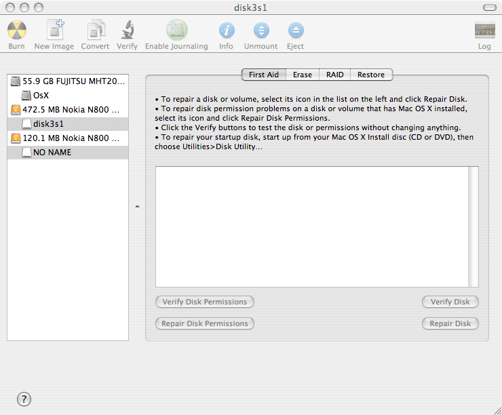Toggle toolbar with the pill button
The width and height of the screenshot is (502, 415).
click(x=490, y=7)
